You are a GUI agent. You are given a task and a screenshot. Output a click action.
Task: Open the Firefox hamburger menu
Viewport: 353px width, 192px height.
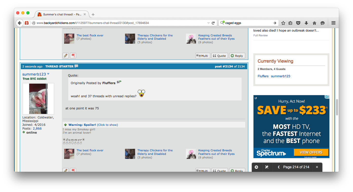click(x=333, y=23)
